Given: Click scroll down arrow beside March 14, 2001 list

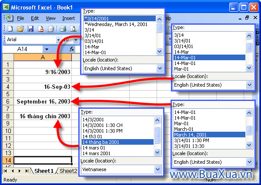Looking at the screenshot, I should [x=249, y=145].
